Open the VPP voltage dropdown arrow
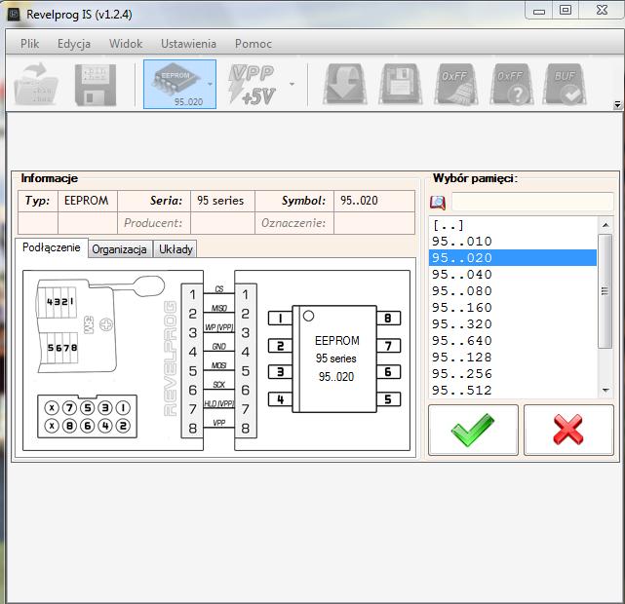625x604 pixels. (291, 84)
